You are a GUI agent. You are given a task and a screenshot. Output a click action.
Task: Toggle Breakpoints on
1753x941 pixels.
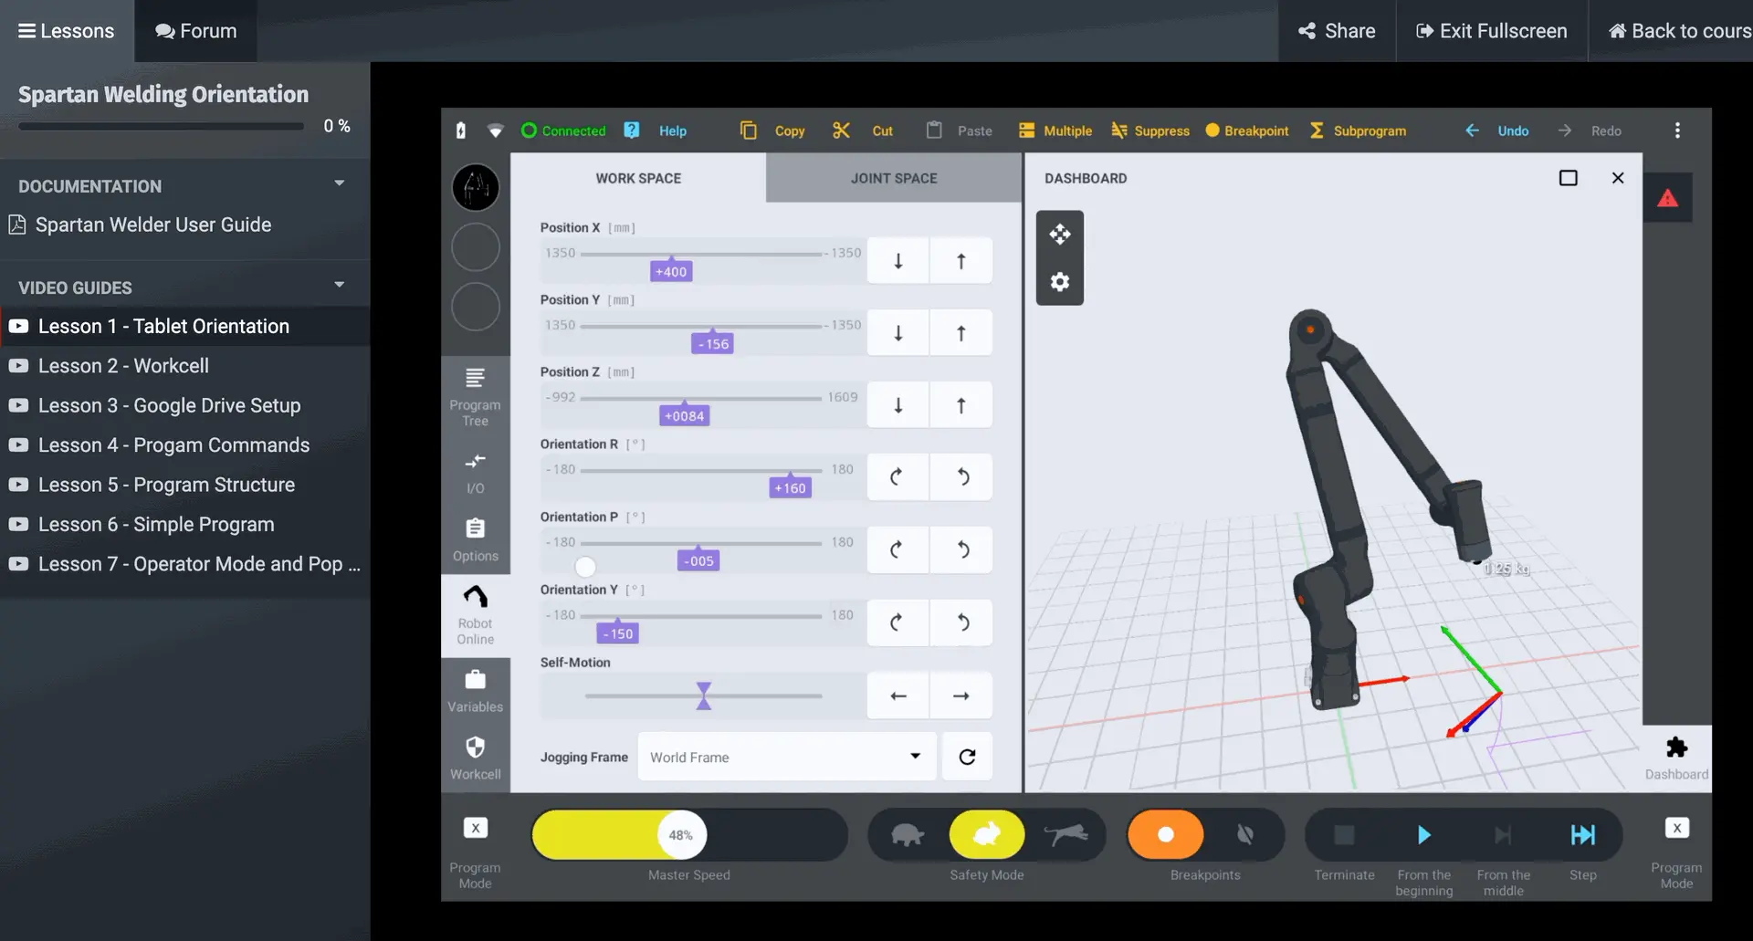click(x=1166, y=834)
